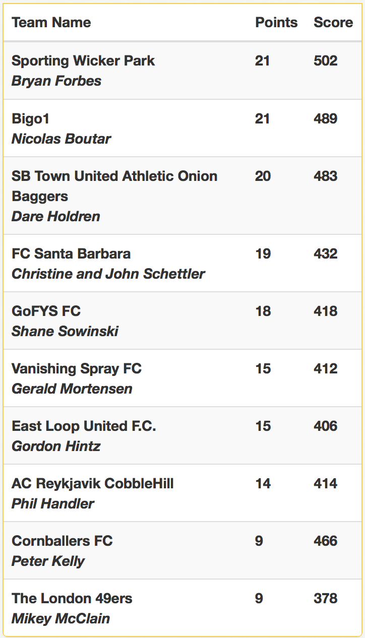Click Christine and John Schettler
365x638 pixels.
pyautogui.click(x=108, y=274)
